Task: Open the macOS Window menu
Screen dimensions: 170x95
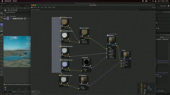Action: (x=15, y=1)
